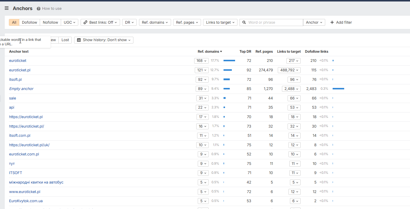
Task: Expand the 31 ref. domains dropdown for sale
Action: (x=202, y=98)
